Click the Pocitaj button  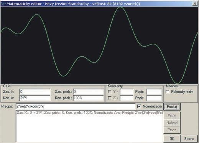pos(172,107)
